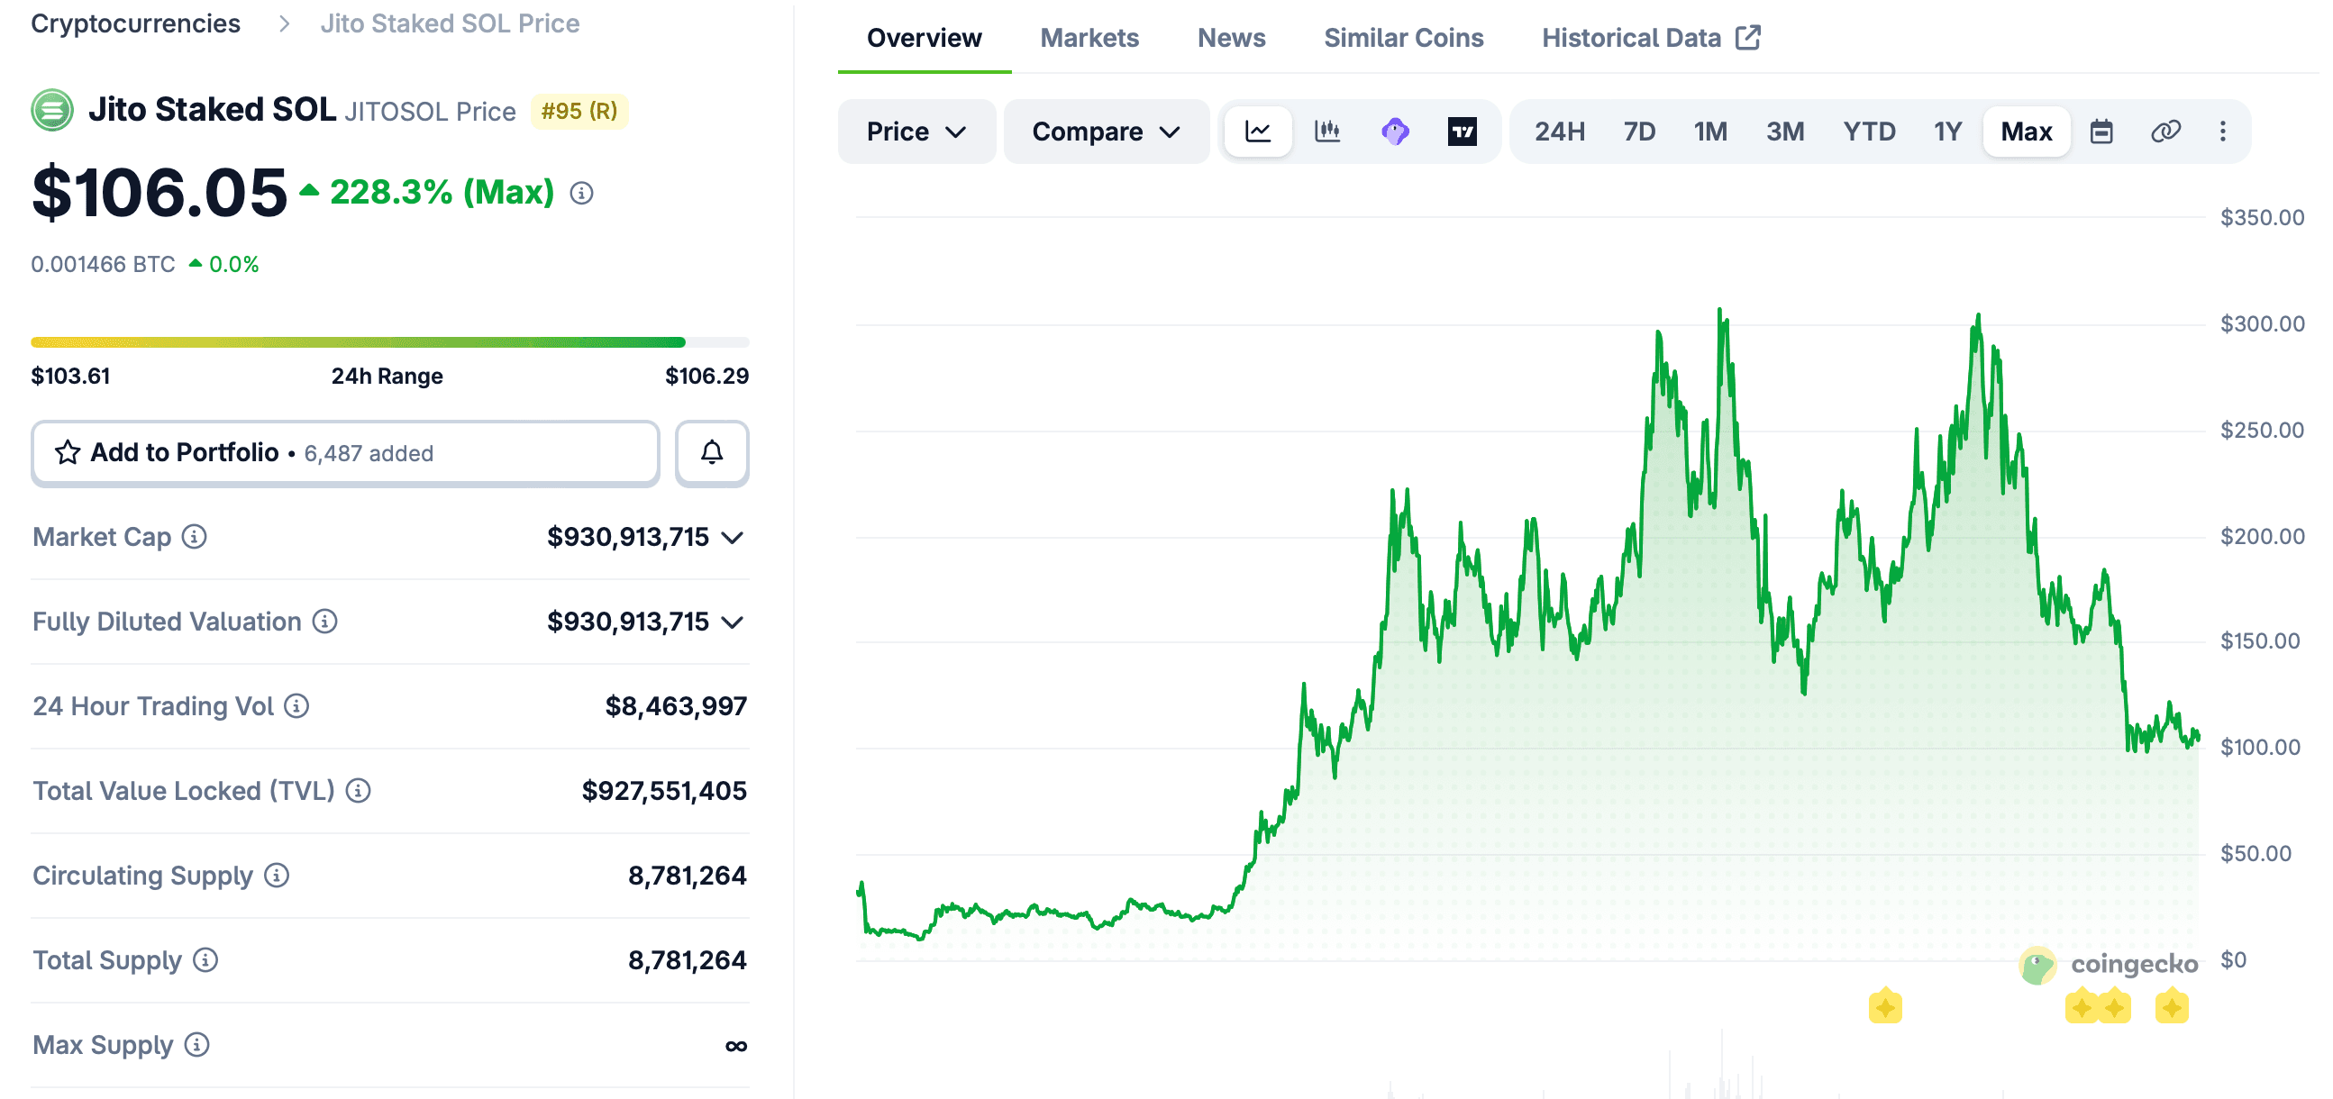Open Cryptocurrencies breadcrumb link

[136, 23]
